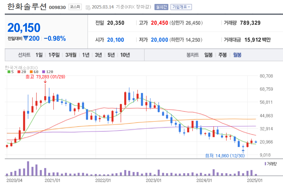Click the 시가 value 20,100
Image resolution: width=283 pixels, height=185 pixels.
tap(115, 40)
